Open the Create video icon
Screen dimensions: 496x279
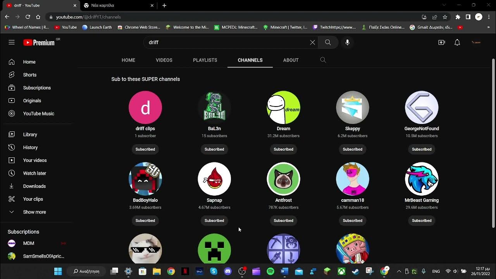coord(442,42)
